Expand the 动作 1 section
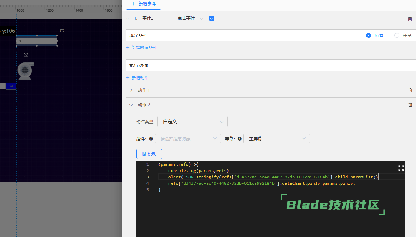 click(x=131, y=90)
